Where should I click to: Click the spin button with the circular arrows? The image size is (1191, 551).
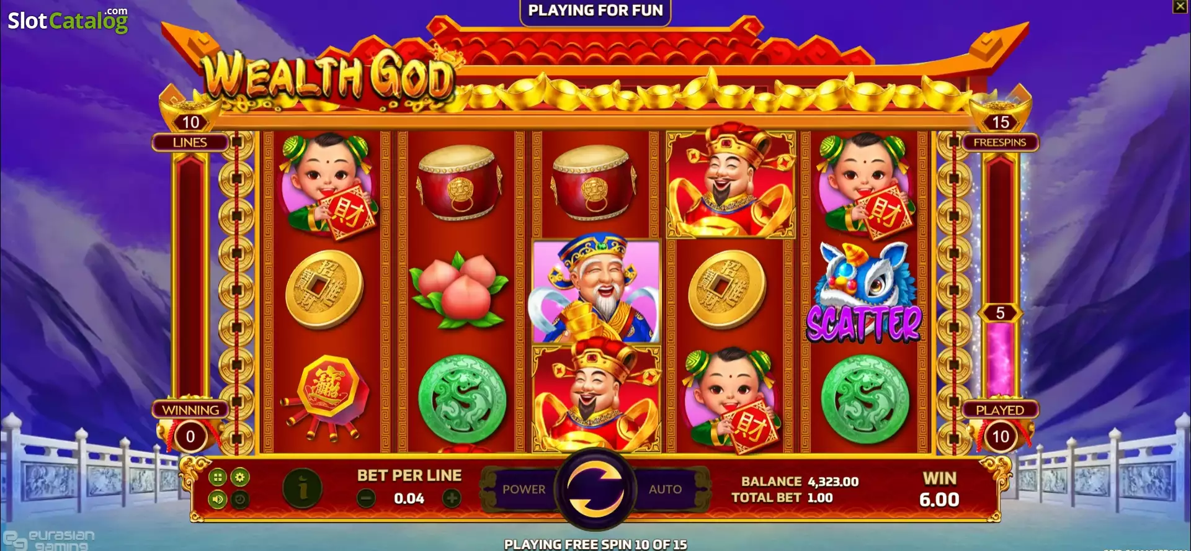[595, 489]
